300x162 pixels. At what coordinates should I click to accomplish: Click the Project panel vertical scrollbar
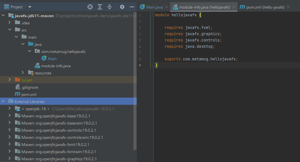pyautogui.click(x=135, y=81)
